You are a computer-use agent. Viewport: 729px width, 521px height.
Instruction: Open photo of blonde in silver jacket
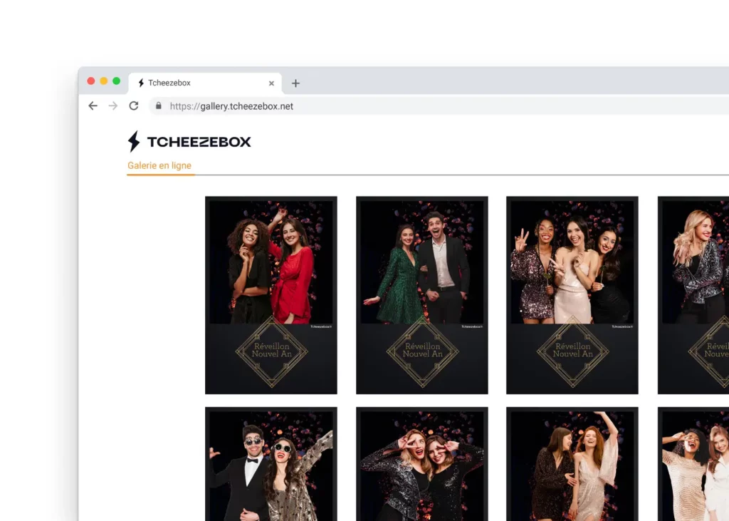pos(694,294)
